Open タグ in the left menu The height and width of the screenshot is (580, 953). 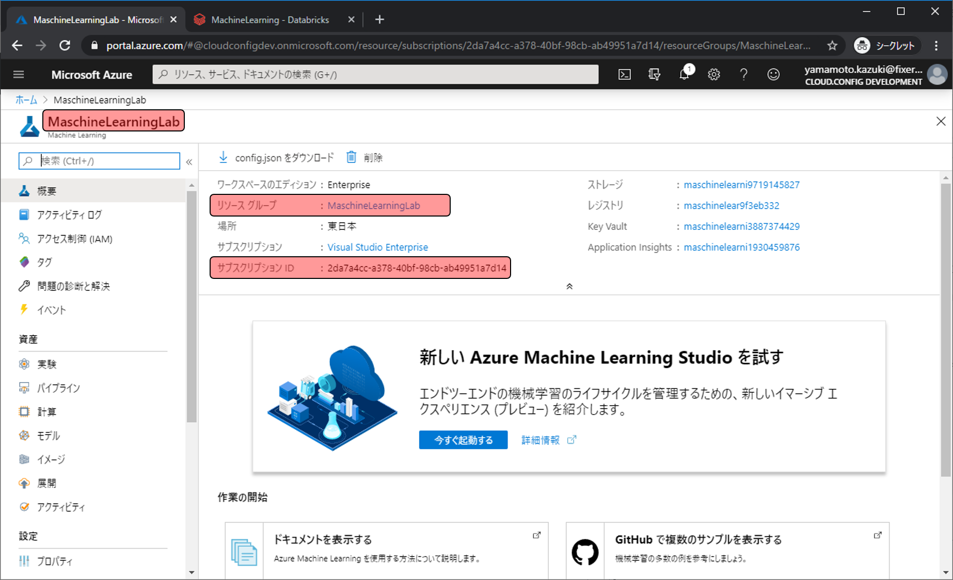93,262
